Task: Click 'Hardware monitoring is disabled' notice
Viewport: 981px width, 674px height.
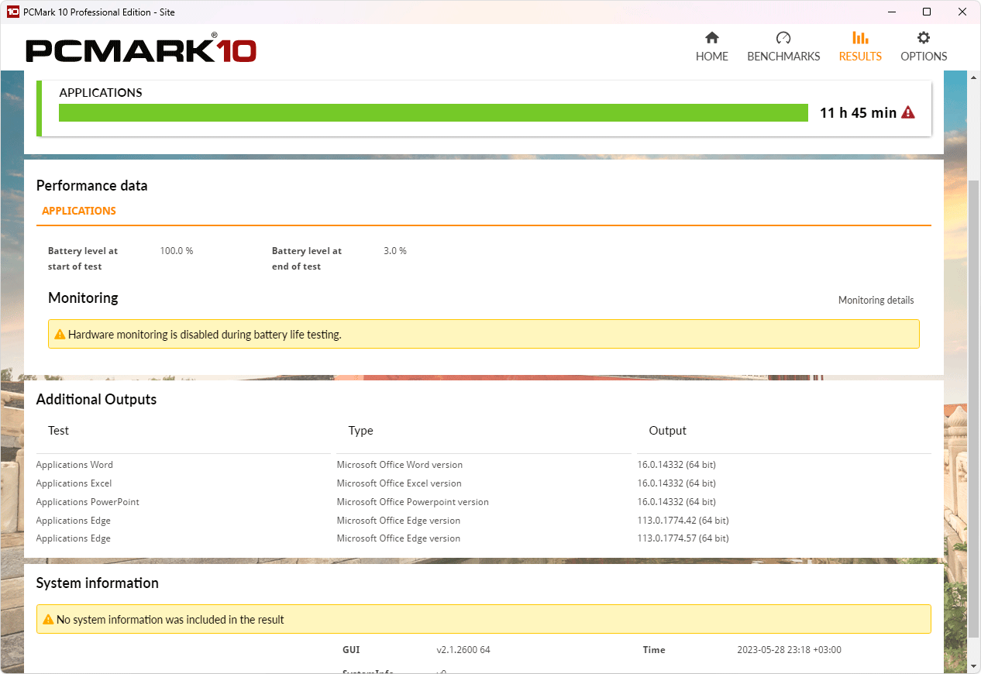Action: pyautogui.click(x=484, y=335)
